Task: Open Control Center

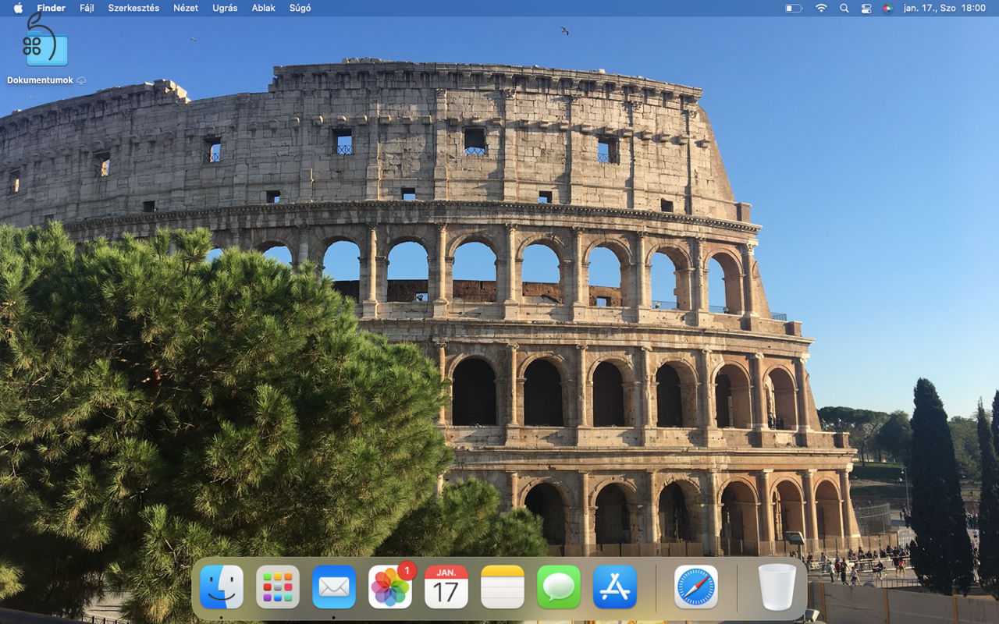Action: [x=866, y=8]
